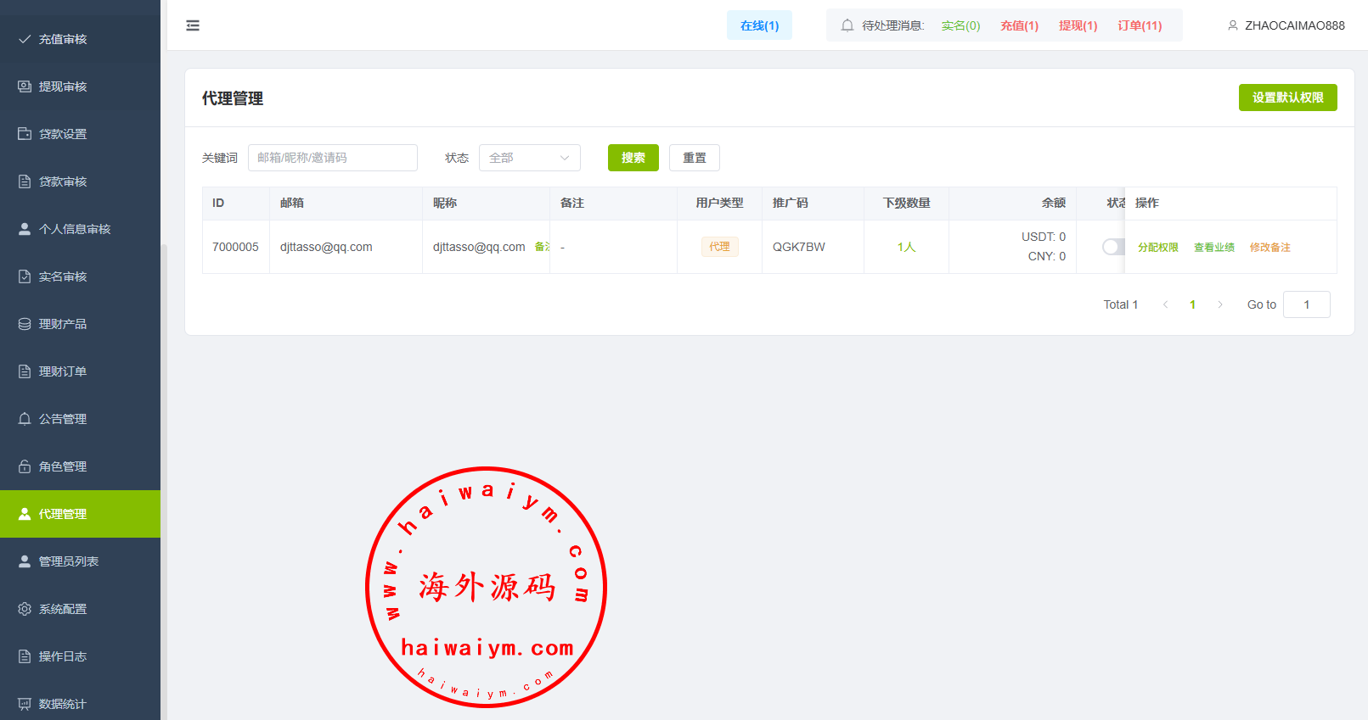Go to 理财产品 sidebar item
The image size is (1368, 720).
[x=63, y=324]
